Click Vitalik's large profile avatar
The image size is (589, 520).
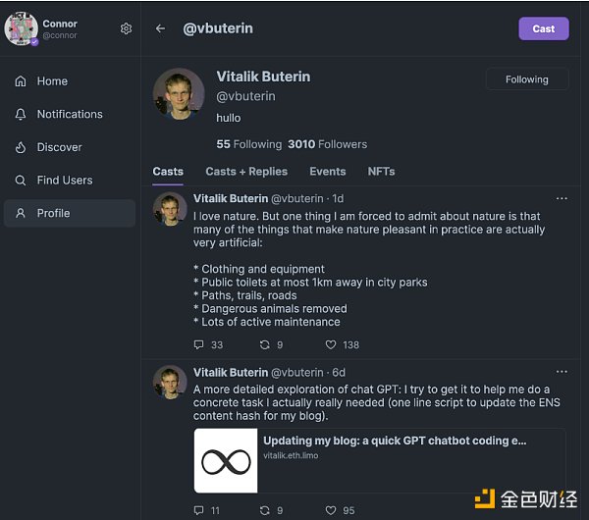[179, 94]
